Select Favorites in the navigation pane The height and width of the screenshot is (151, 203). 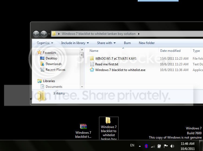click(49, 53)
